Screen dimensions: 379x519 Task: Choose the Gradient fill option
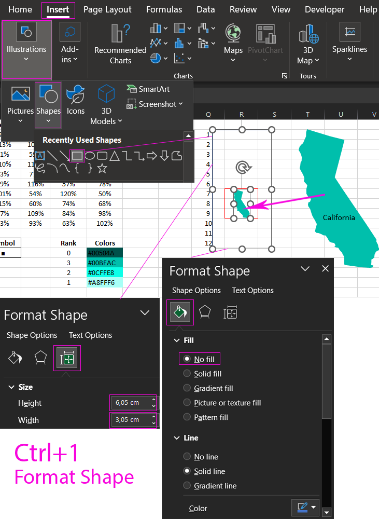[187, 388]
